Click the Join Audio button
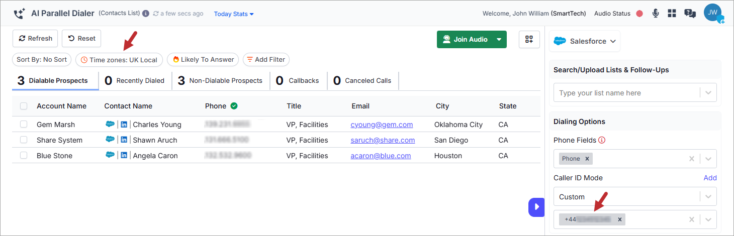 pos(465,39)
